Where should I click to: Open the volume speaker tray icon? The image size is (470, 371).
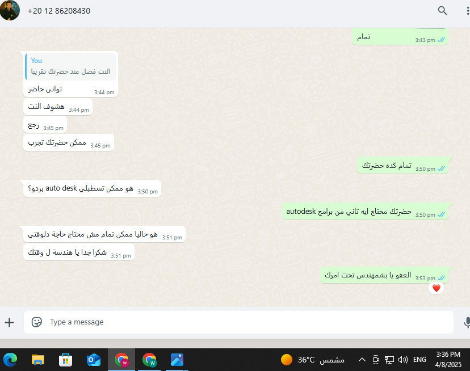pos(403,360)
